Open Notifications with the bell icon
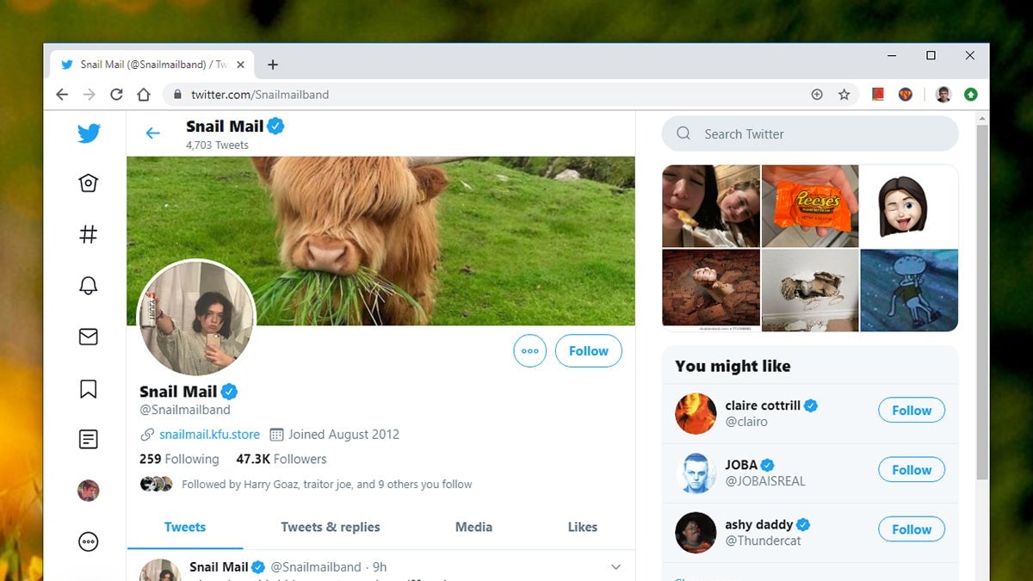The image size is (1033, 581). point(88,285)
